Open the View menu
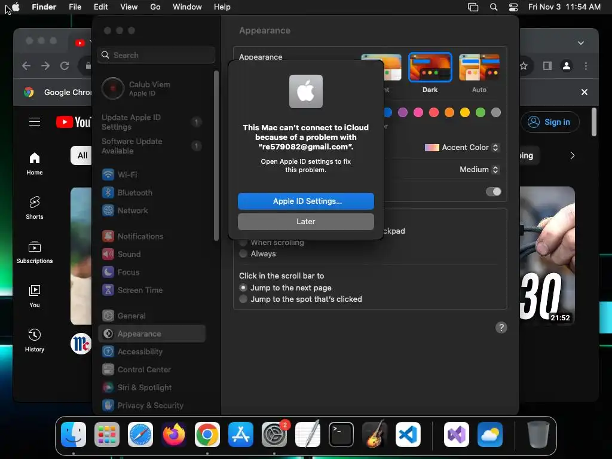Image resolution: width=612 pixels, height=459 pixels. (x=129, y=7)
